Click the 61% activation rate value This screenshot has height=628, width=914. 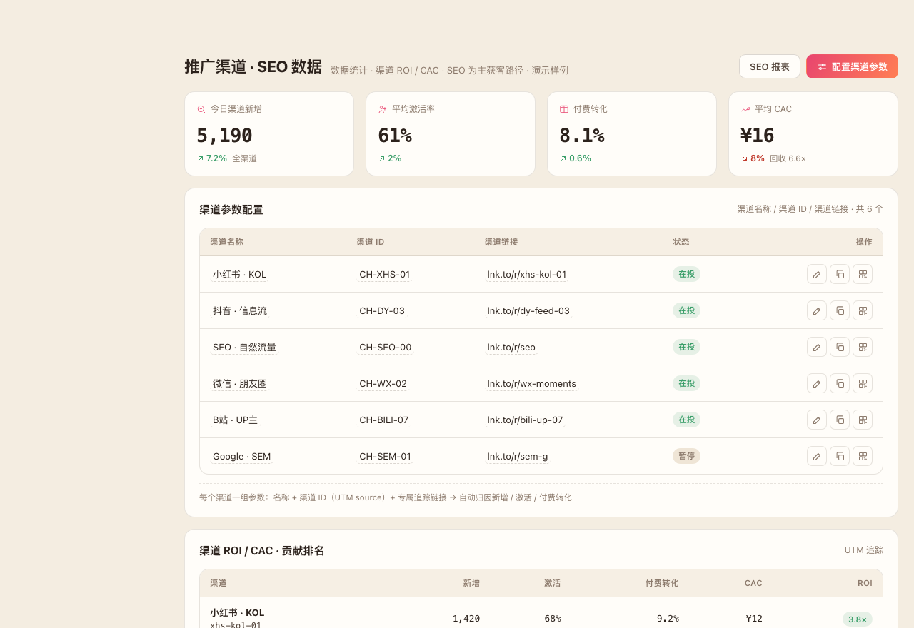(x=395, y=136)
